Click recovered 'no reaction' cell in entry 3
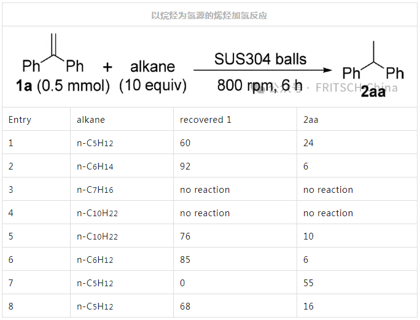This screenshot has height=320, width=420. [x=205, y=190]
